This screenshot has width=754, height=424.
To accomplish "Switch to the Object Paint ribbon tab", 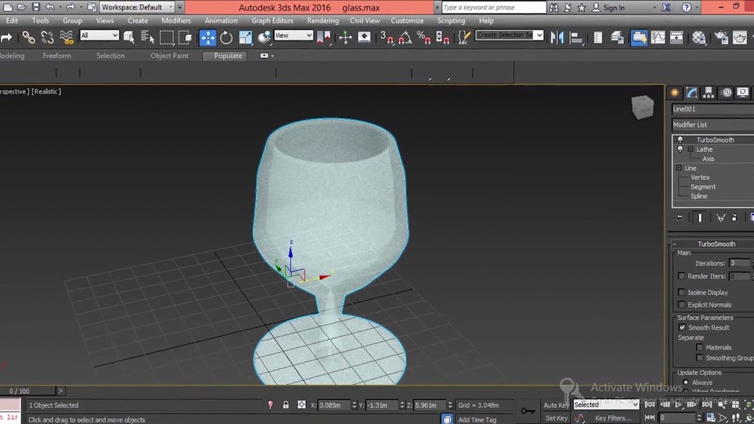I will pyautogui.click(x=170, y=55).
